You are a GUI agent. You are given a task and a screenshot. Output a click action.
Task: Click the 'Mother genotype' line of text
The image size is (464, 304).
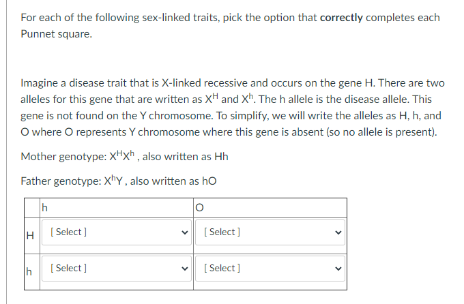[x=124, y=156]
